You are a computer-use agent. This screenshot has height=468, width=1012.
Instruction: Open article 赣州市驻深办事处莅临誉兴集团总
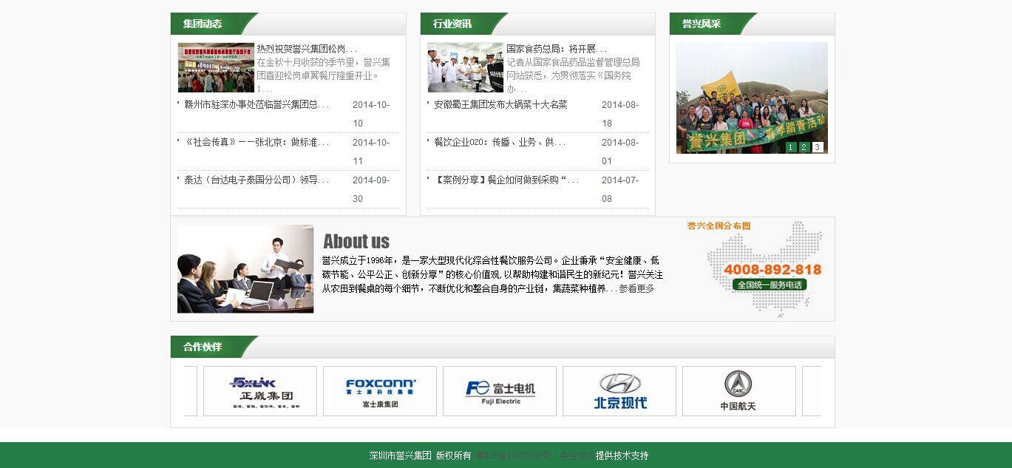[256, 105]
